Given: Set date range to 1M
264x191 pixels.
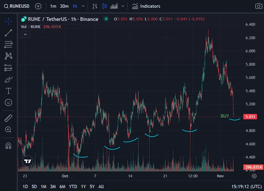Looking at the screenshot, I should pyautogui.click(x=43, y=186).
